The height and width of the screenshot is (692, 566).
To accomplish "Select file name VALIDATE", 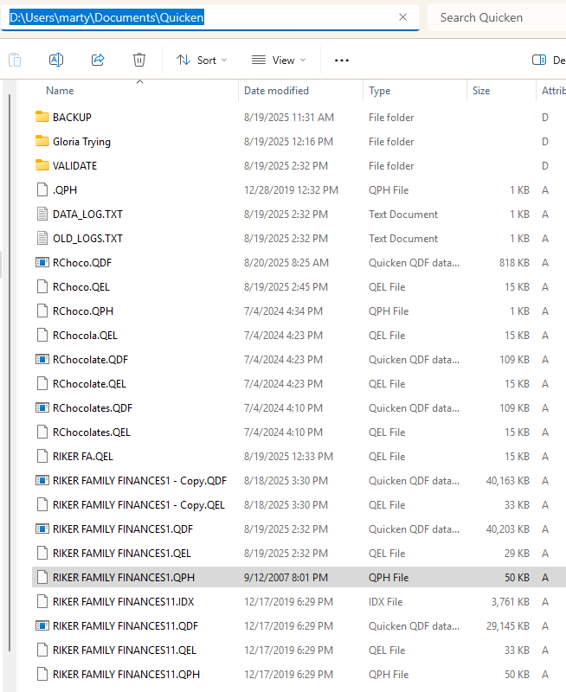I will (x=75, y=166).
